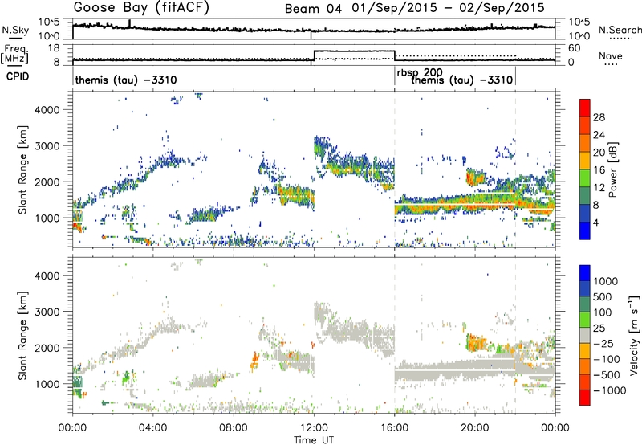
Task: Click the "Goose Bay (fitACF)" plot title
Action: click(141, 8)
